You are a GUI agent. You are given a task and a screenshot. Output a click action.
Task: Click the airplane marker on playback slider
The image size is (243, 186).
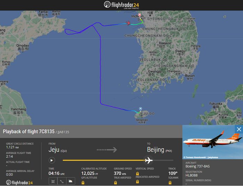[149, 160]
